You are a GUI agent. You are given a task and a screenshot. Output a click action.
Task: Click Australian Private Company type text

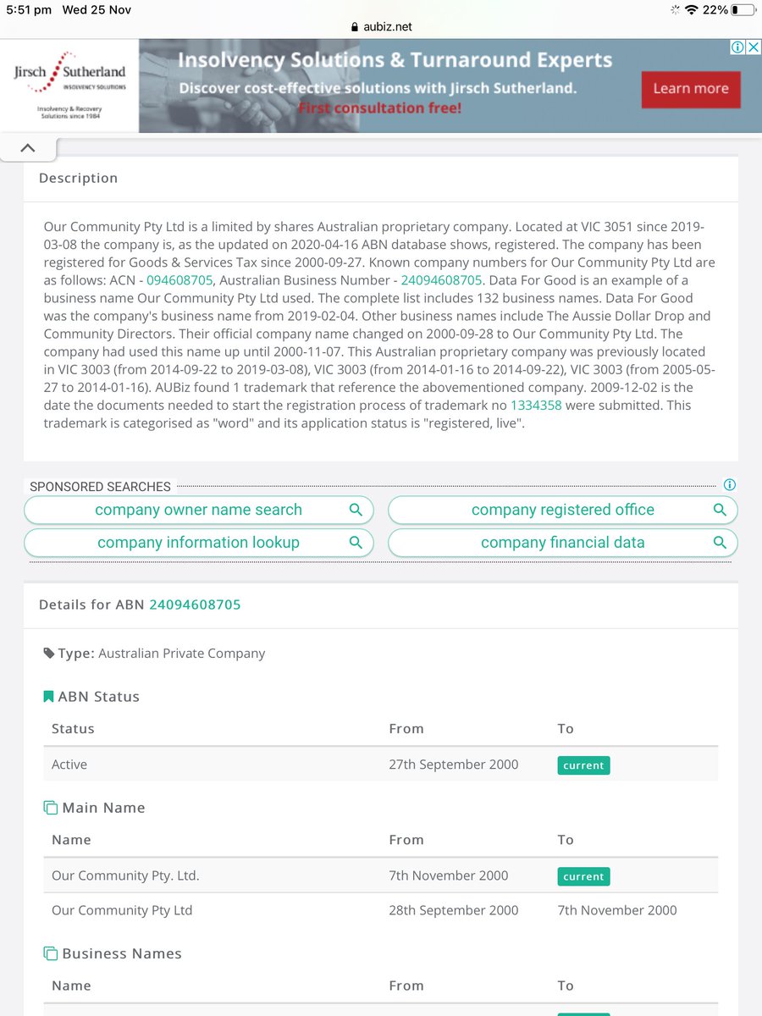182,654
